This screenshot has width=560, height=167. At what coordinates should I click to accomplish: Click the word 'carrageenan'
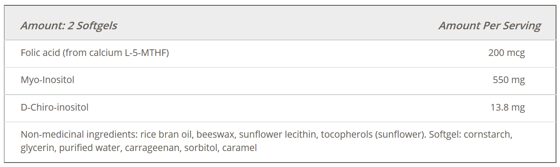click(148, 148)
